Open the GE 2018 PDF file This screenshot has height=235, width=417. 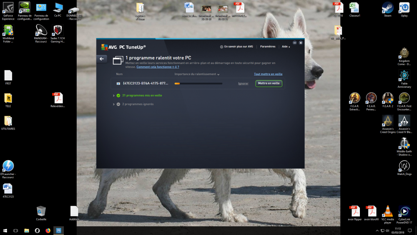(x=338, y=10)
